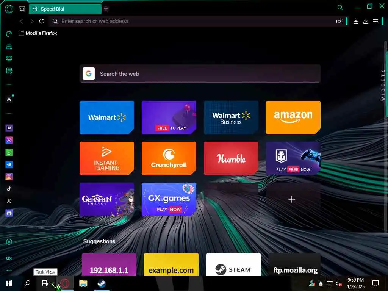Open WhatsApp in the sidebar

[9, 152]
